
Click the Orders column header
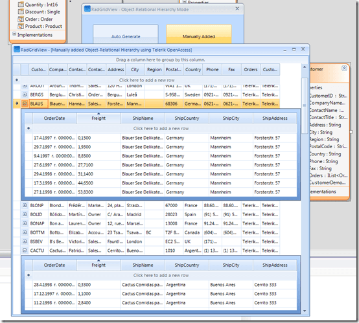tap(251, 69)
